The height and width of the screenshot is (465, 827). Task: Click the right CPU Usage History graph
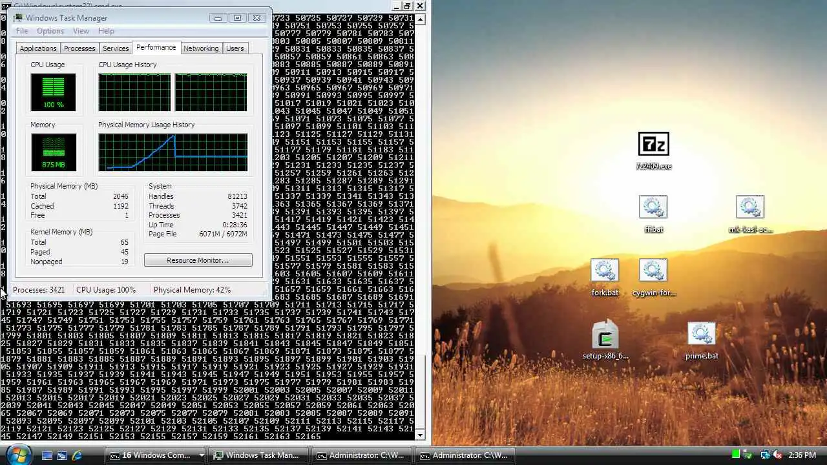point(211,92)
